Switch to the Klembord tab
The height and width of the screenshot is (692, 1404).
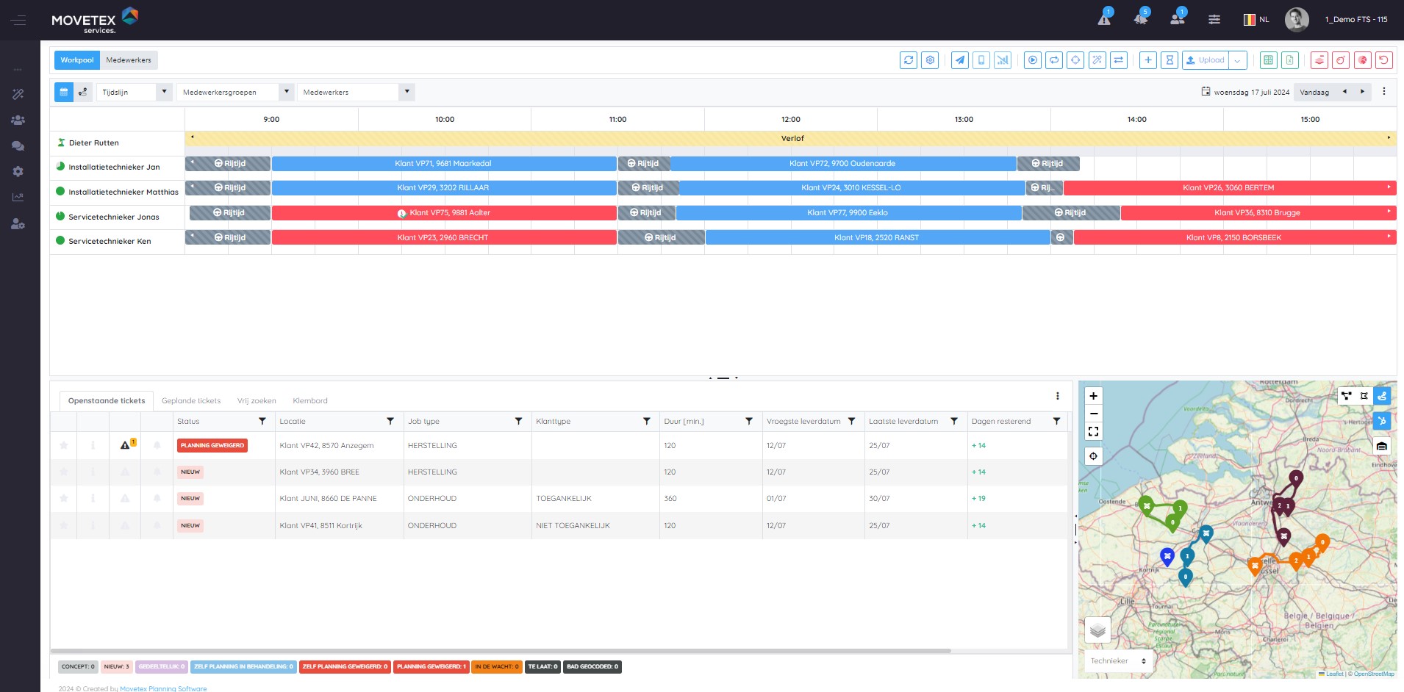[x=310, y=401]
